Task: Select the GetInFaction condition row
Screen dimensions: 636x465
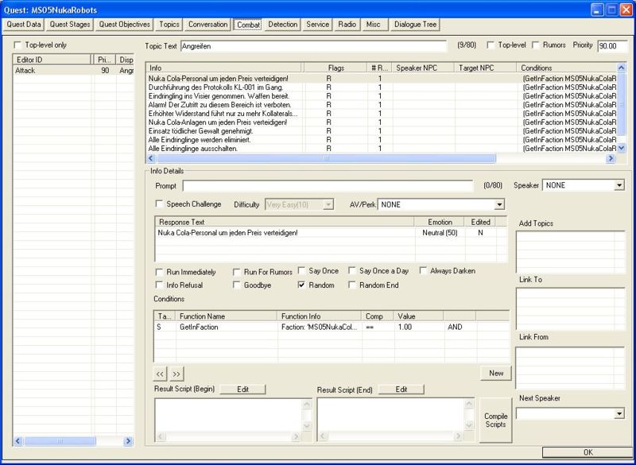Action: 332,327
